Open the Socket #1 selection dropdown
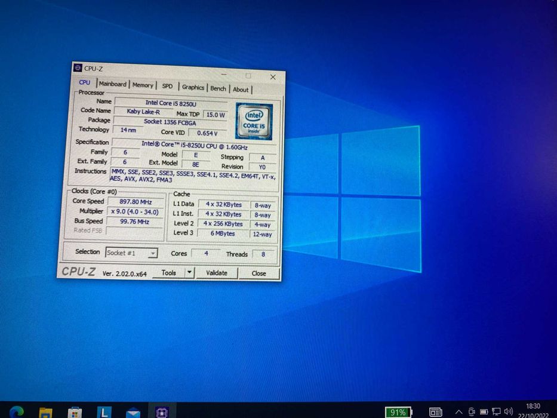The width and height of the screenshot is (557, 418). click(131, 253)
